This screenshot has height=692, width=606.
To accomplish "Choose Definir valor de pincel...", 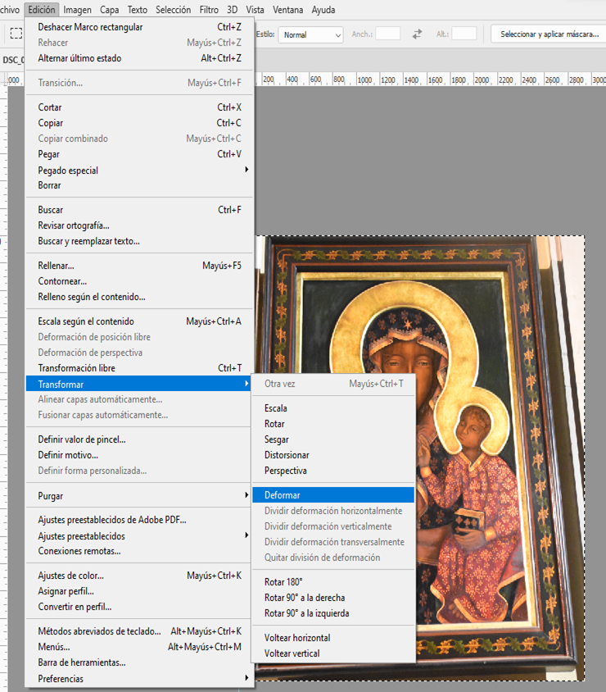I will (140, 439).
